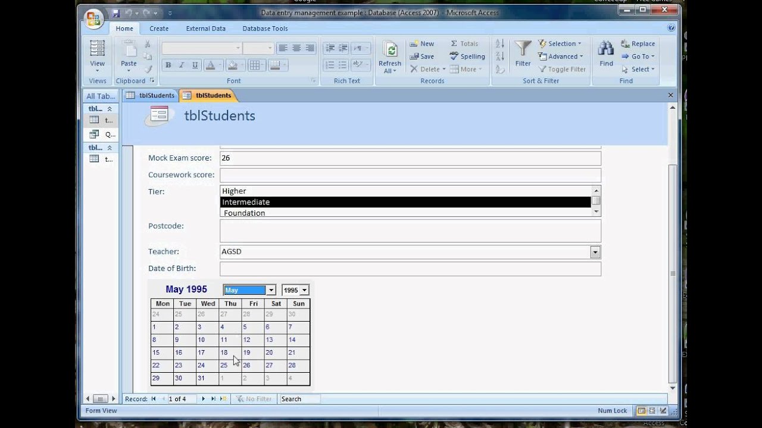Image resolution: width=762 pixels, height=428 pixels.
Task: Click the record Search box
Action: tap(299, 399)
